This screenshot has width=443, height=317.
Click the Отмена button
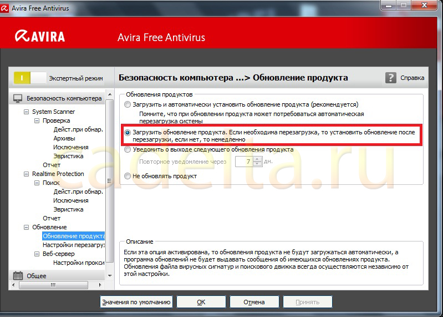click(254, 302)
